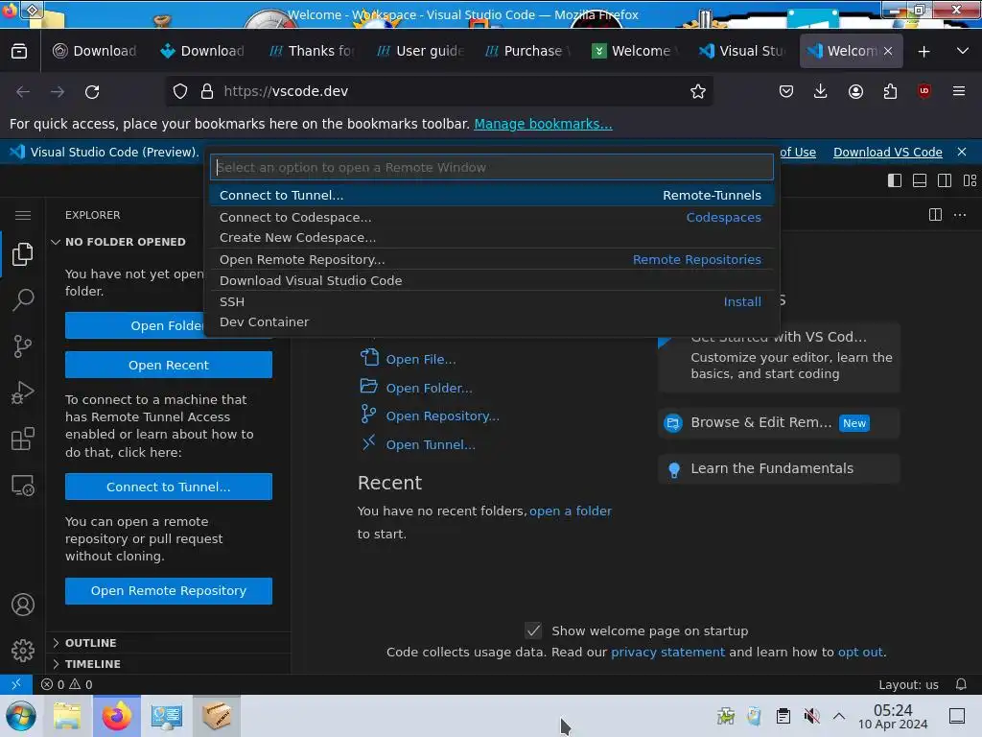Open editor More Actions ellipsis
The image size is (982, 737).
959,215
